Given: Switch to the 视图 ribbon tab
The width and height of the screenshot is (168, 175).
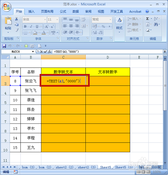Looking at the screenshot, I should 101,11.
